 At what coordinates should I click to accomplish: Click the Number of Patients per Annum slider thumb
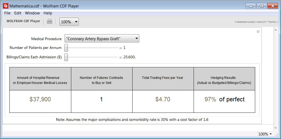66,48
